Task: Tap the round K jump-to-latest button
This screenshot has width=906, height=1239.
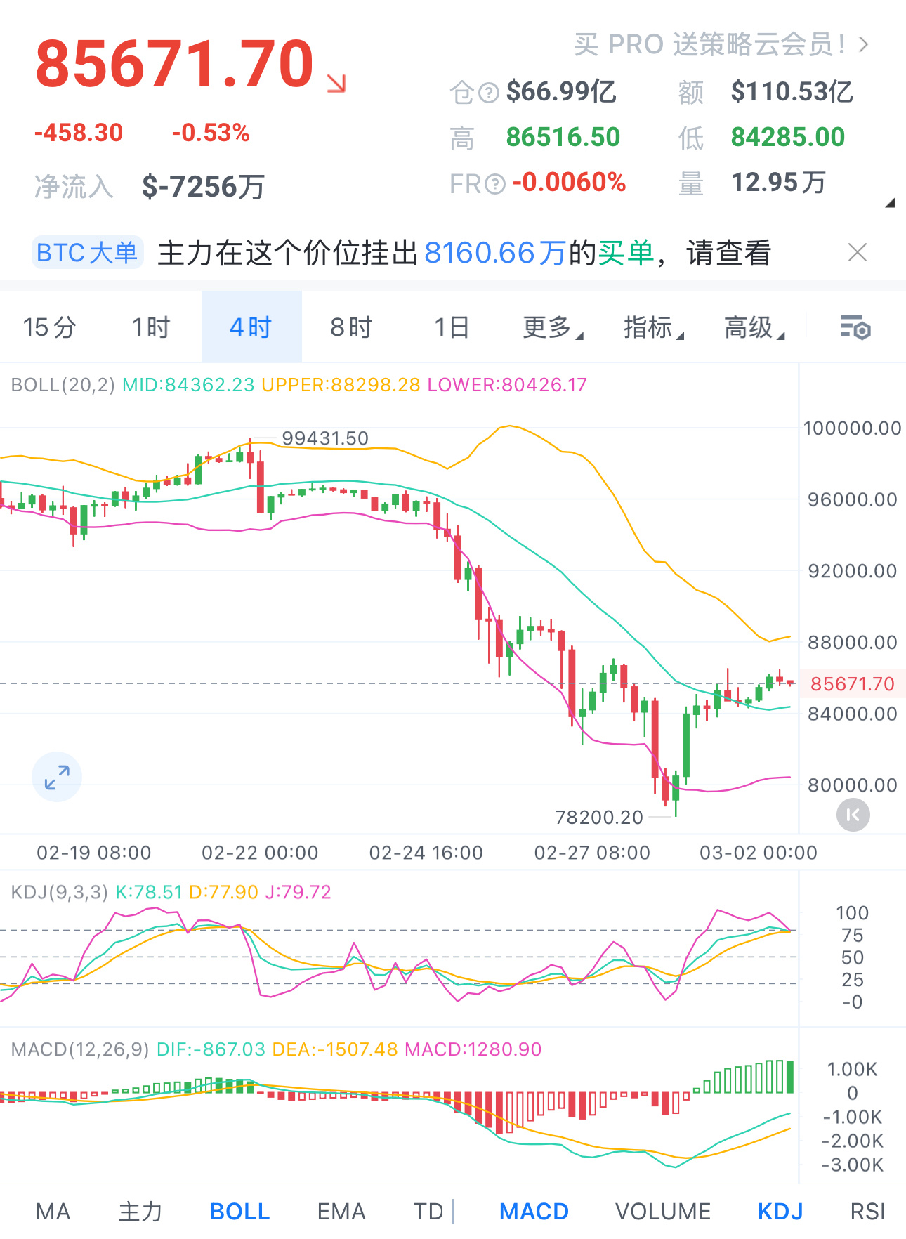Action: point(853,815)
